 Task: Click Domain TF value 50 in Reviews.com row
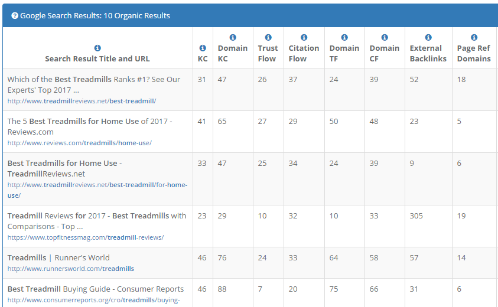pos(334,121)
